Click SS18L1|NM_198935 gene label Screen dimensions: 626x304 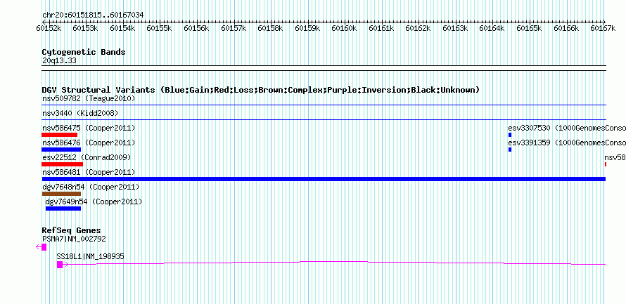tap(90, 256)
